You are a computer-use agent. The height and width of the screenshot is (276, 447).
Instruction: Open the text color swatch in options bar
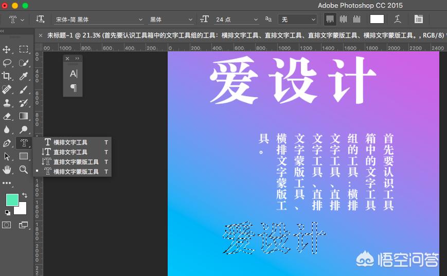tap(377, 20)
